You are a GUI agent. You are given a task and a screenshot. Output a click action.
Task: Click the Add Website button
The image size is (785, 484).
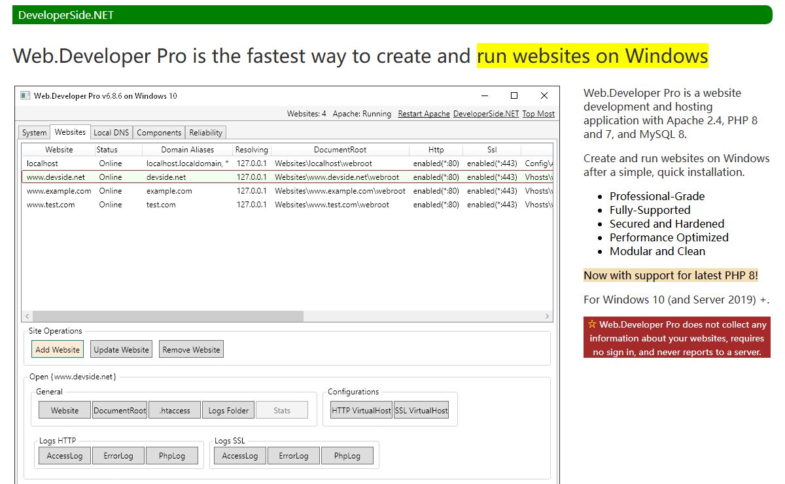point(58,349)
